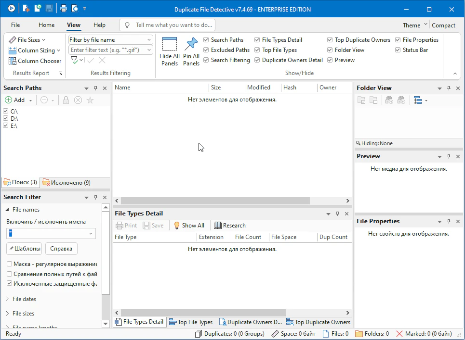This screenshot has height=340, width=465.
Task: Click the results list horizontal scrollbar
Action: click(215, 201)
